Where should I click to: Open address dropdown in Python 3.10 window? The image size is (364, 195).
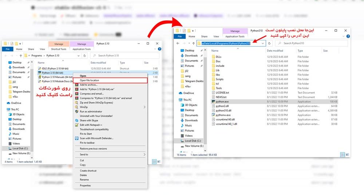[79, 56]
